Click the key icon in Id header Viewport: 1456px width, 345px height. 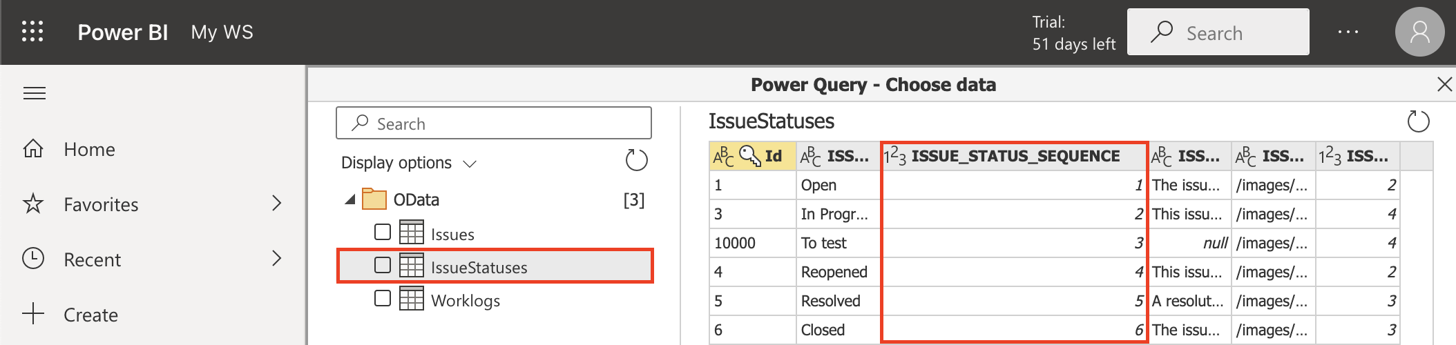[750, 155]
